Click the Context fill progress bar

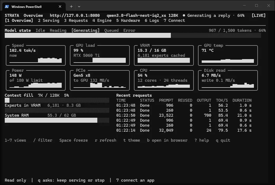(57, 100)
